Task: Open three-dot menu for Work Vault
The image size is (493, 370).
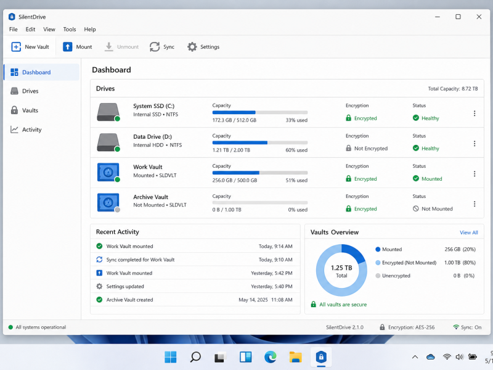Action: click(475, 174)
